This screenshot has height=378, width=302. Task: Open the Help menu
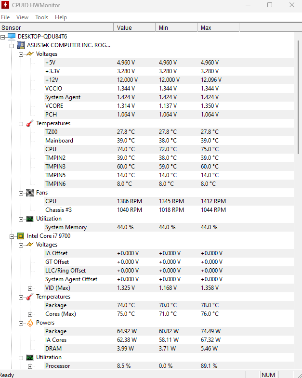(61, 17)
